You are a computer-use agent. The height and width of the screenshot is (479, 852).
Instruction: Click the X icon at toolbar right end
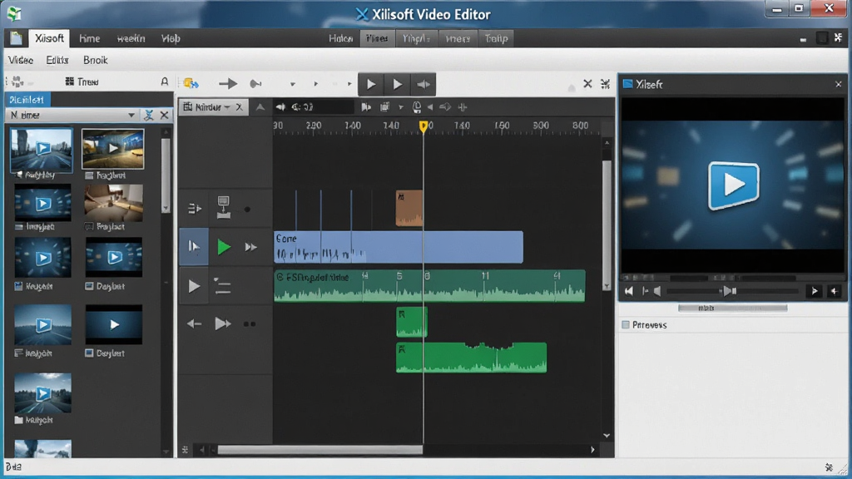click(587, 84)
